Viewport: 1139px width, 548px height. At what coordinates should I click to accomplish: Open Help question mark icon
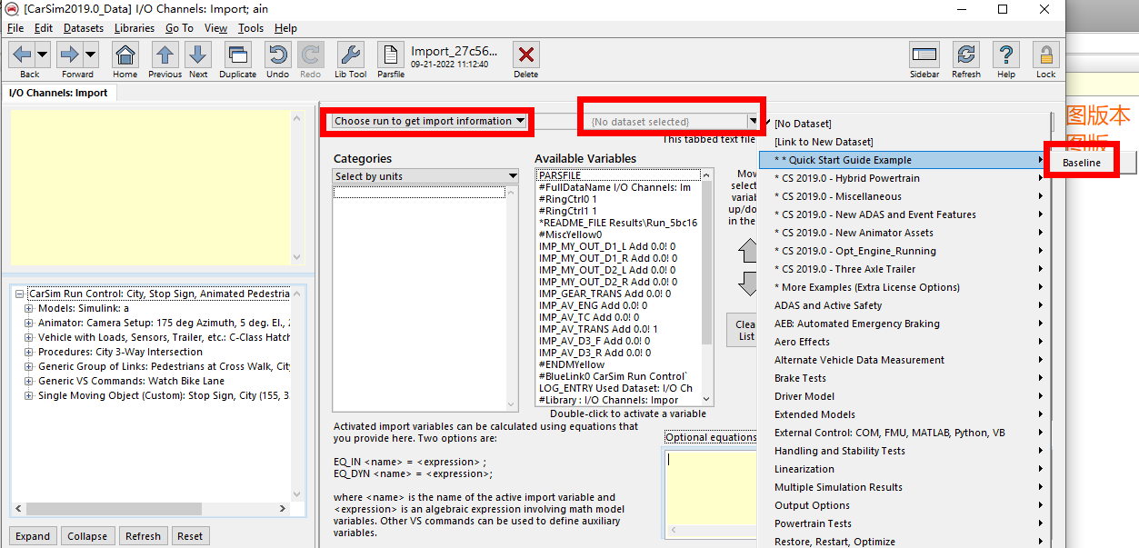pyautogui.click(x=1005, y=55)
